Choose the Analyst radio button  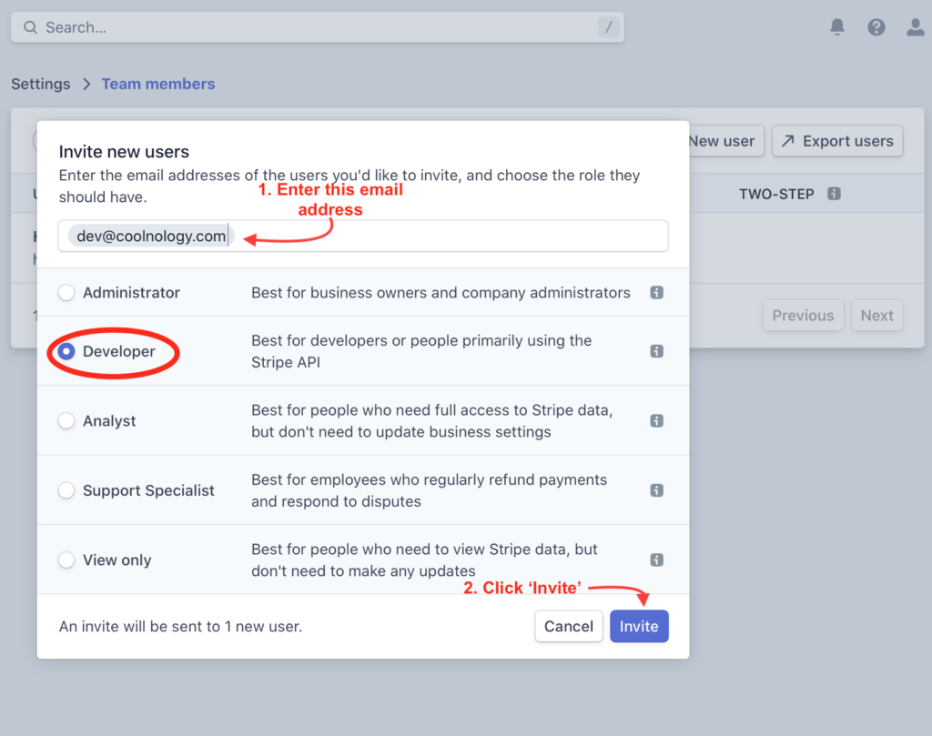66,421
